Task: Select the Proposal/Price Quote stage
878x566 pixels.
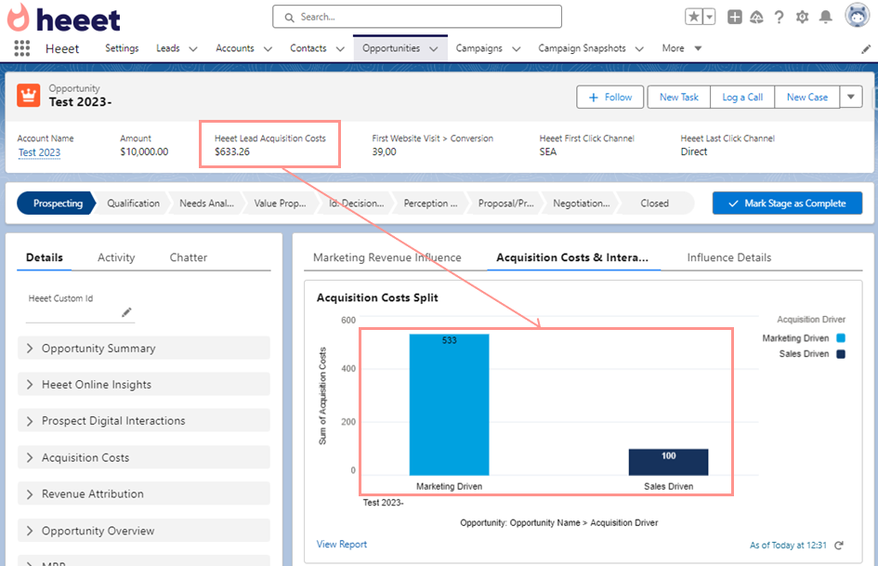Action: point(505,204)
